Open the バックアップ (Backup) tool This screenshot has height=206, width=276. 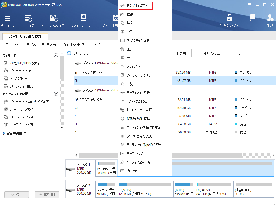tap(8, 21)
